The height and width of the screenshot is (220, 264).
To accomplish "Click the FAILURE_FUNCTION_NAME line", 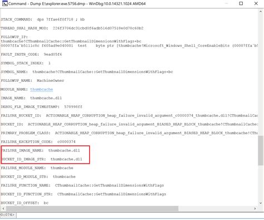I will point(82,185).
